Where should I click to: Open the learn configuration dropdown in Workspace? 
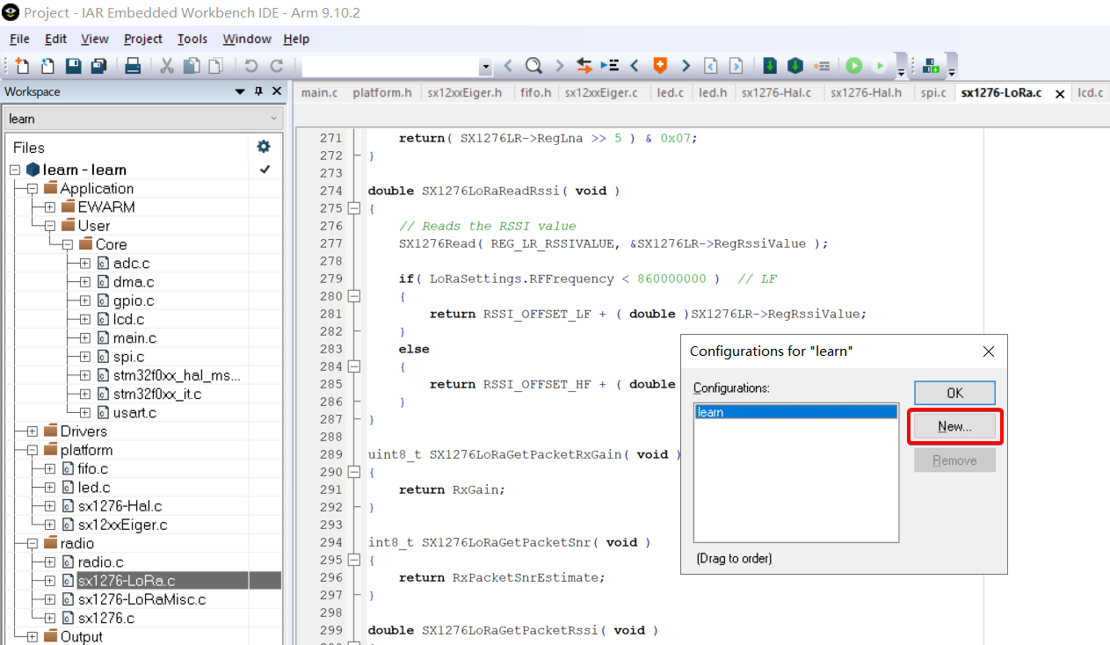273,119
